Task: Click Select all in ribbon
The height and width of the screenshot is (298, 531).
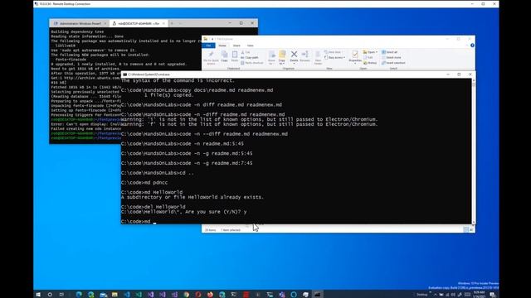Action: coord(390,52)
